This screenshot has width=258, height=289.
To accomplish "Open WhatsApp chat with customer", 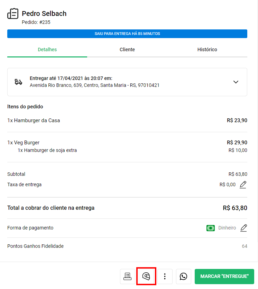I will (183, 276).
